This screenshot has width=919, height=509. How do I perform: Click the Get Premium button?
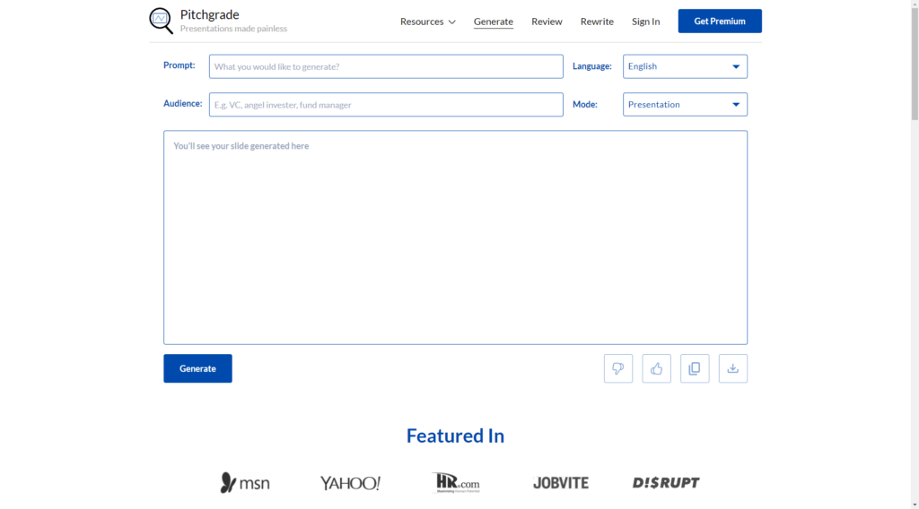pos(720,22)
